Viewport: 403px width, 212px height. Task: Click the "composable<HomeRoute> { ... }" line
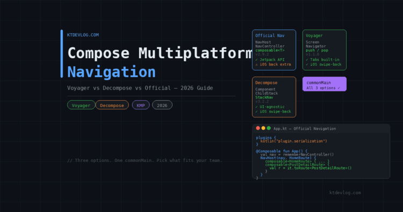pos(297,161)
